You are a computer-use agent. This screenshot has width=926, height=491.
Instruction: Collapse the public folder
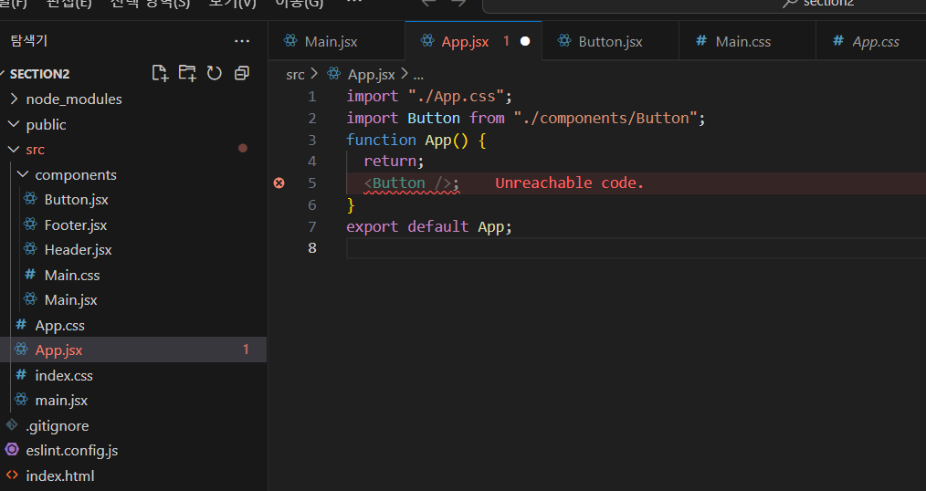[x=15, y=124]
